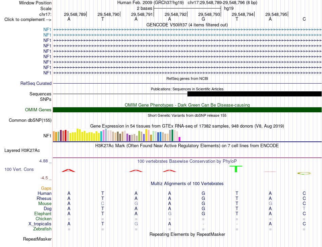Click the yellow bars in NF1 GTEx chart
This screenshot has height=247, width=322.
(86, 135)
